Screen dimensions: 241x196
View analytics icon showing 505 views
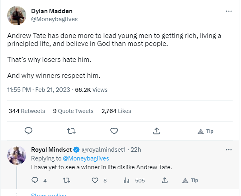point(127,180)
